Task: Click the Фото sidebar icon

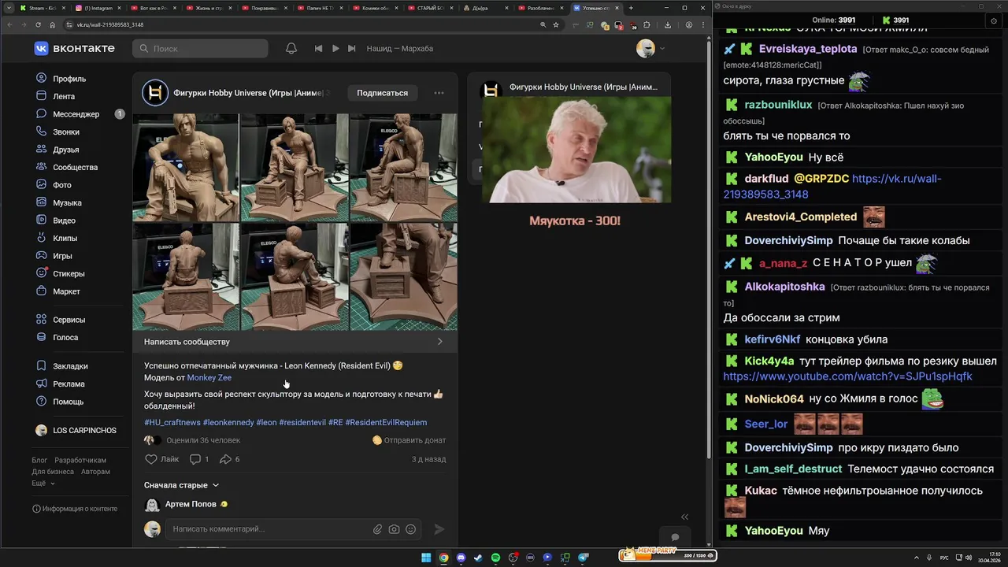Action: [42, 184]
